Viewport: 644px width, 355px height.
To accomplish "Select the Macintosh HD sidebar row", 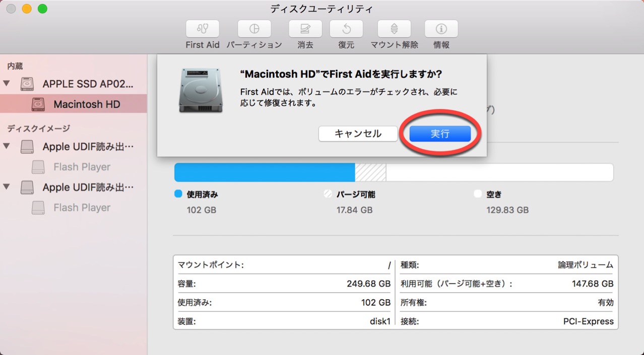I will click(74, 104).
